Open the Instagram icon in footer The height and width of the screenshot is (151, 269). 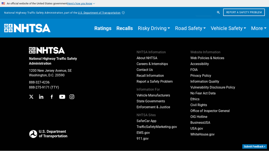coord(72,97)
